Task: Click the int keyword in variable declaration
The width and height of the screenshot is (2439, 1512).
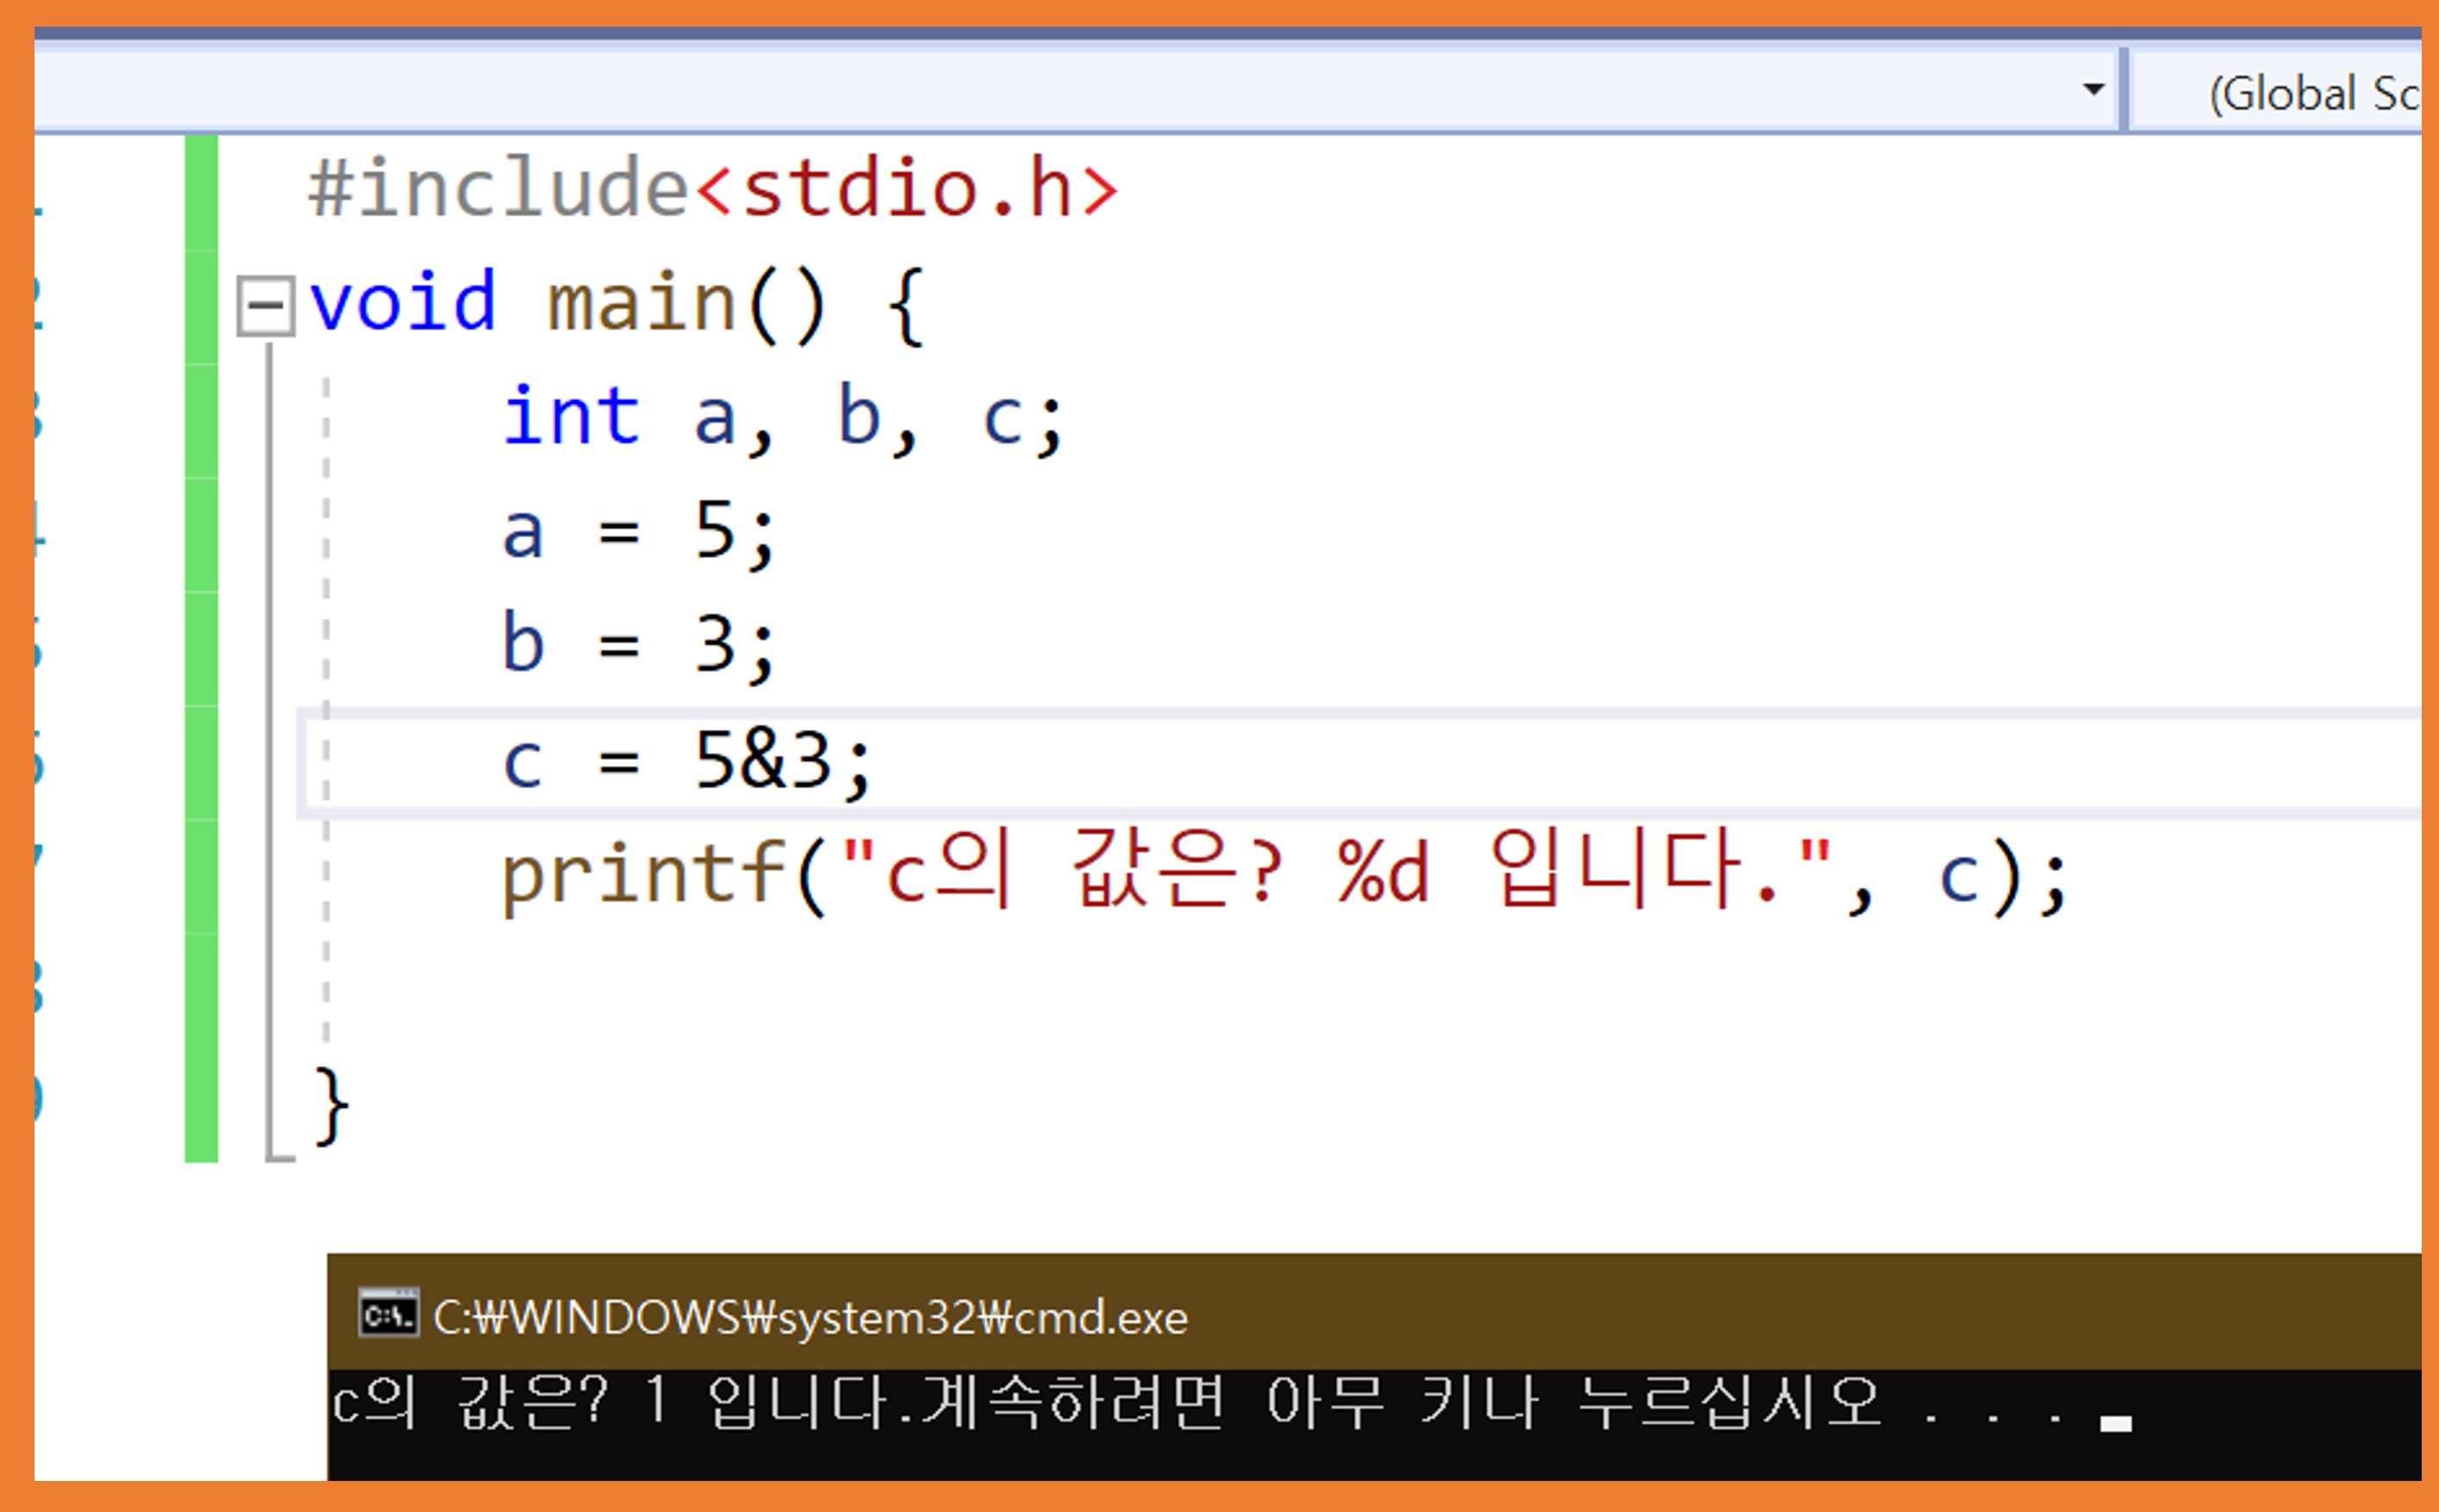Action: pos(571,417)
